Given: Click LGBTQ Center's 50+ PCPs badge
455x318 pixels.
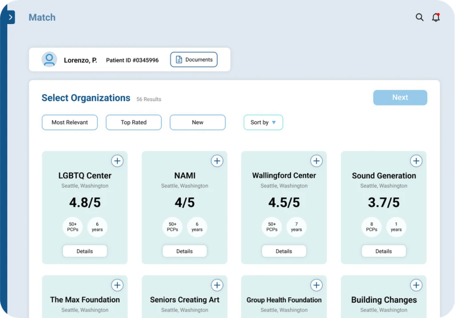Looking at the screenshot, I should [x=72, y=227].
